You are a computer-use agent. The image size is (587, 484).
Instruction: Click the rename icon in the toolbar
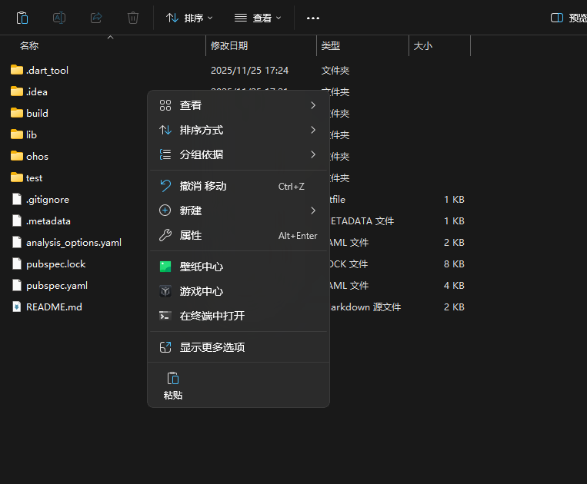59,18
